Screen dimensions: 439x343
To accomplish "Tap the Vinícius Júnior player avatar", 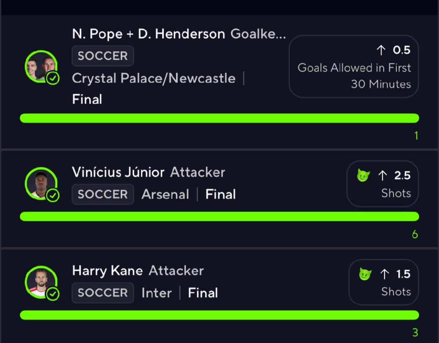I will pyautogui.click(x=41, y=184).
